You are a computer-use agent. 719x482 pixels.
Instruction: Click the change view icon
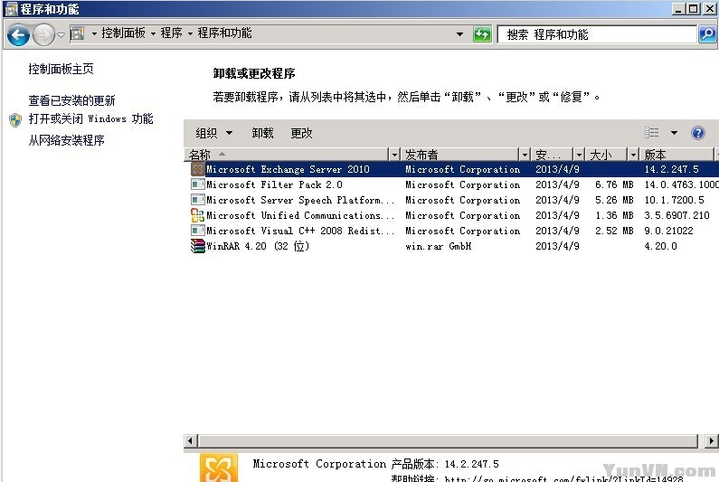pyautogui.click(x=651, y=133)
